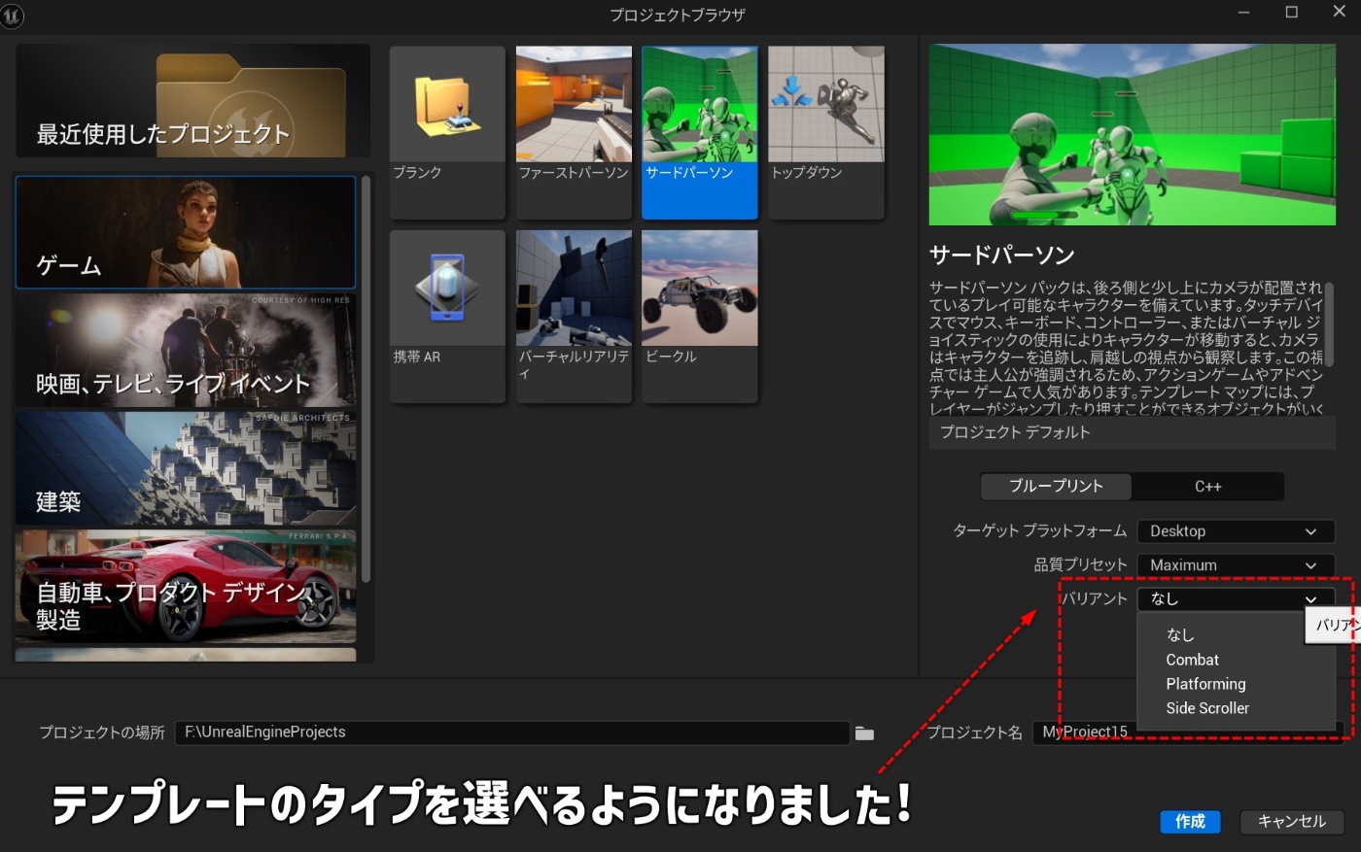
Task: Select the 自動車、プロダクトデザイン、製造 category
Action: pyautogui.click(x=186, y=587)
